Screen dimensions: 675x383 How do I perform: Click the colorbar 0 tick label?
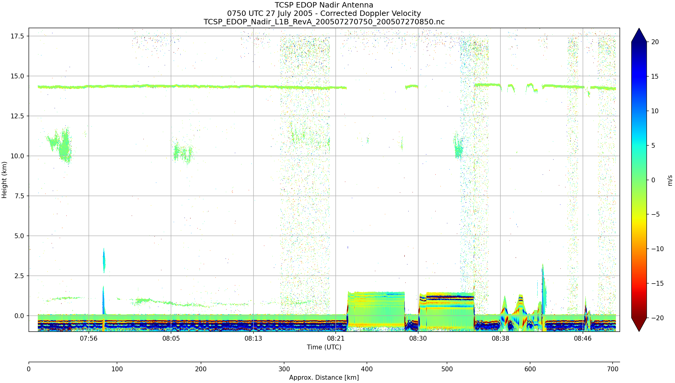[x=653, y=180]
